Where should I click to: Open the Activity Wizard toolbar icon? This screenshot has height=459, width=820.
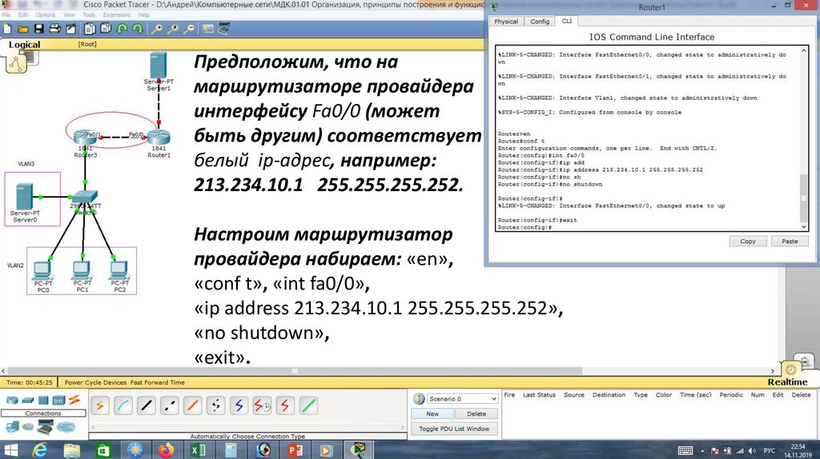point(70,29)
